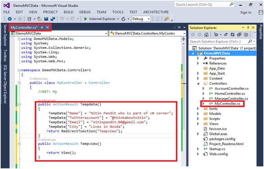The height and width of the screenshot is (169, 264).
Task: Start debugging with the green play icon
Action: (86, 19)
